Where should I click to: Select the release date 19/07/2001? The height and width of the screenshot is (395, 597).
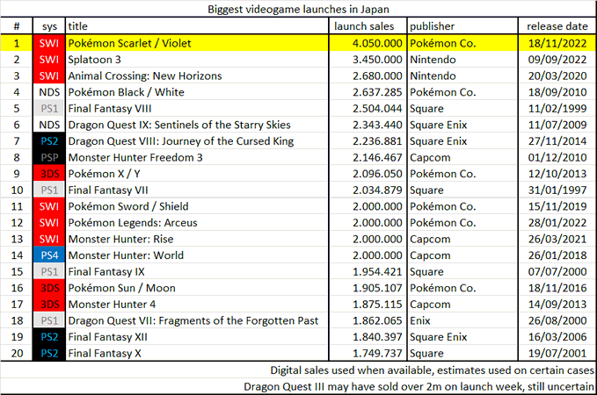[557, 354]
